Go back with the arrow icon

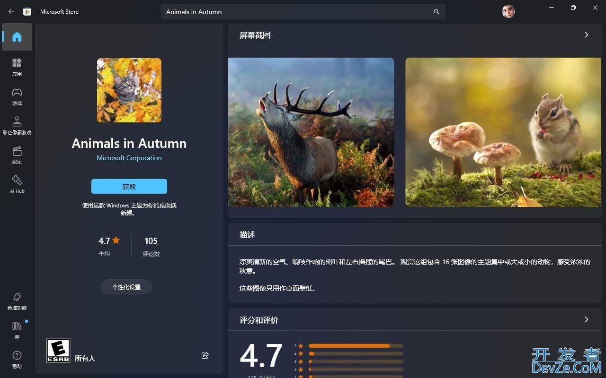[x=11, y=11]
